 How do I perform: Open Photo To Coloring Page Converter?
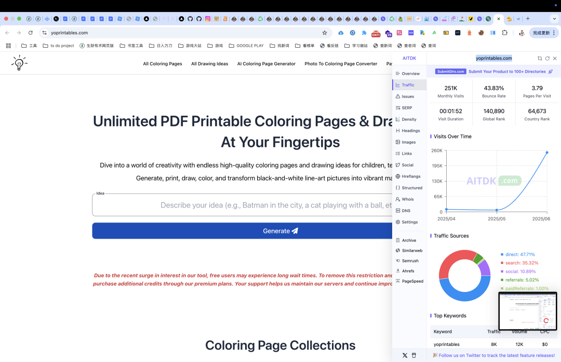point(341,64)
